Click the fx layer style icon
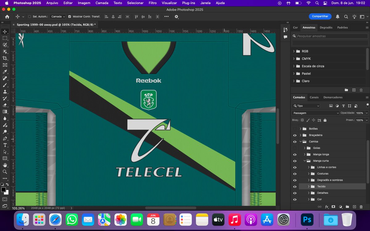 pos(327,207)
